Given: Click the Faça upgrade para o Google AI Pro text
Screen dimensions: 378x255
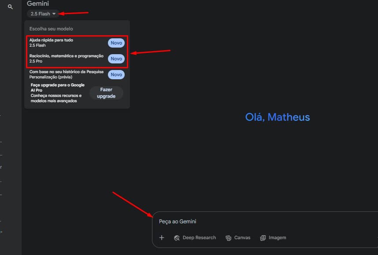Looking at the screenshot, I should pos(58,88).
